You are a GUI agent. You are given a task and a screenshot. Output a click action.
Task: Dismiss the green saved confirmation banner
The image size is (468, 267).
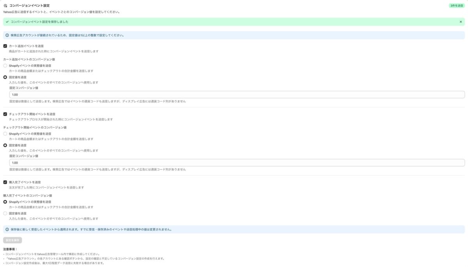461,22
